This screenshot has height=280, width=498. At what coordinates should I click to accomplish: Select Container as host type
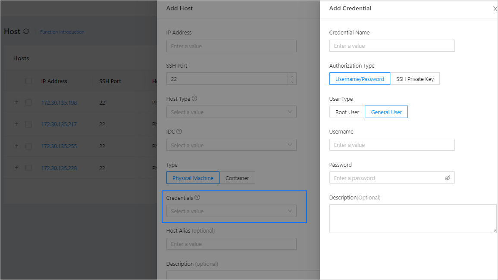[237, 178]
